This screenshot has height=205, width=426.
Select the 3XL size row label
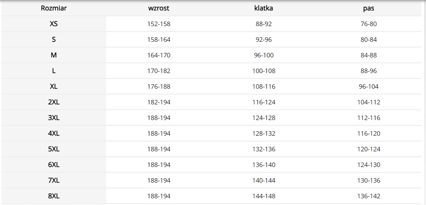coord(54,118)
